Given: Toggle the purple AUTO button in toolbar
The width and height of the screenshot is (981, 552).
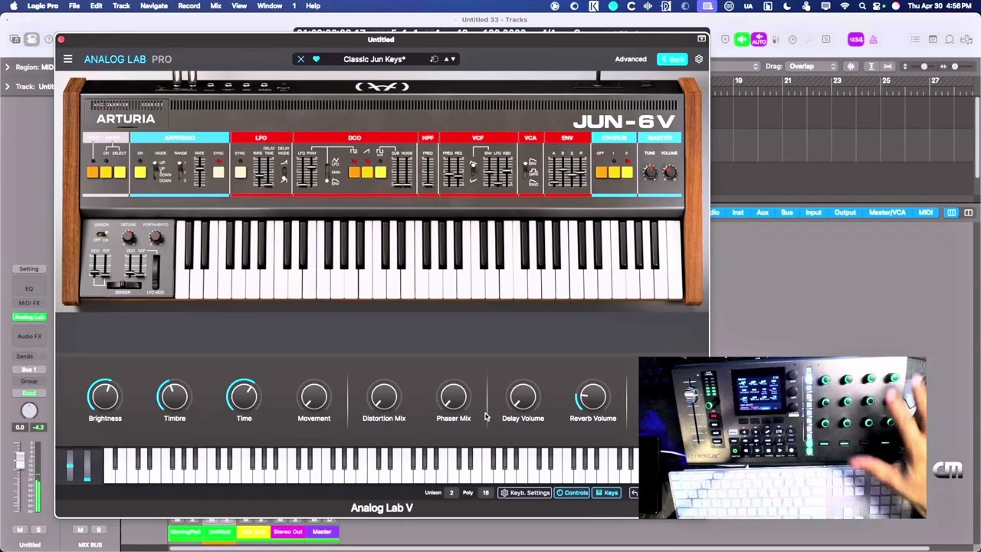Looking at the screenshot, I should (759, 39).
